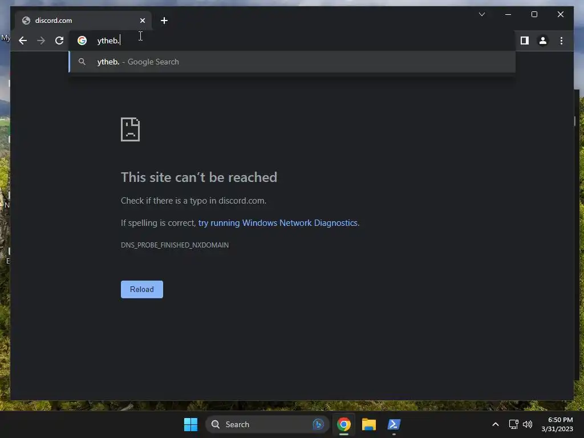The width and height of the screenshot is (584, 438).
Task: Open File Explorer from the taskbar
Action: coord(369,424)
